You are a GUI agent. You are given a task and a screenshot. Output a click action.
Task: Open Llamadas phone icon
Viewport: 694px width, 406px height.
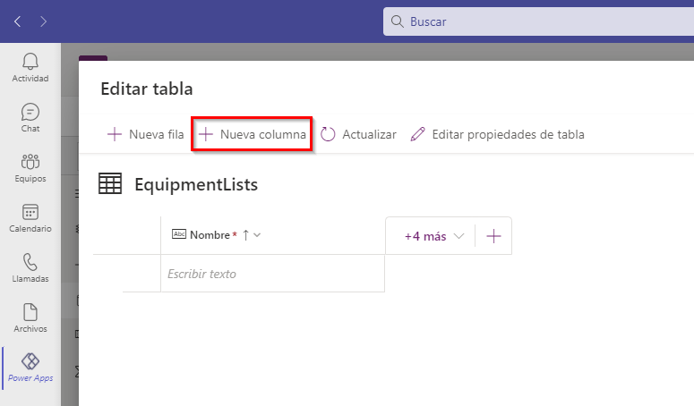[30, 263]
